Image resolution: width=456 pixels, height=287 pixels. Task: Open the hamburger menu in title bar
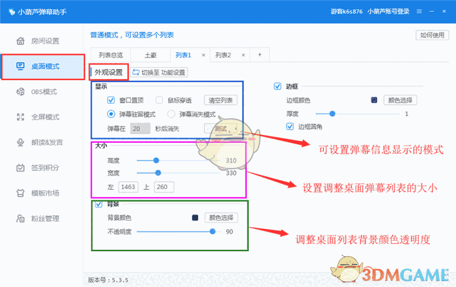tap(419, 11)
